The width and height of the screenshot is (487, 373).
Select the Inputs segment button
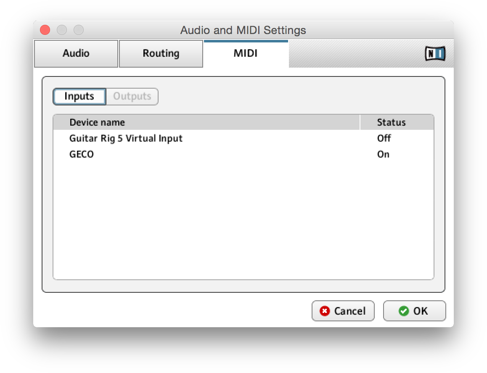tap(79, 97)
